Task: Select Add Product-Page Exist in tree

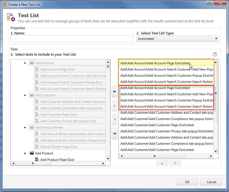Action: tap(57, 160)
